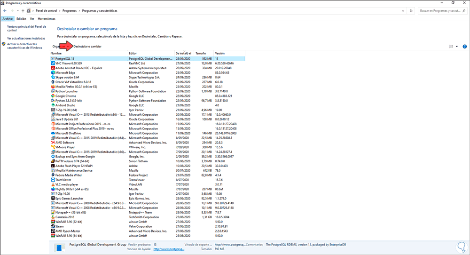Select Microsoft Project Professional 2019 entry
The width and height of the screenshot is (470, 255).
(x=148, y=124)
